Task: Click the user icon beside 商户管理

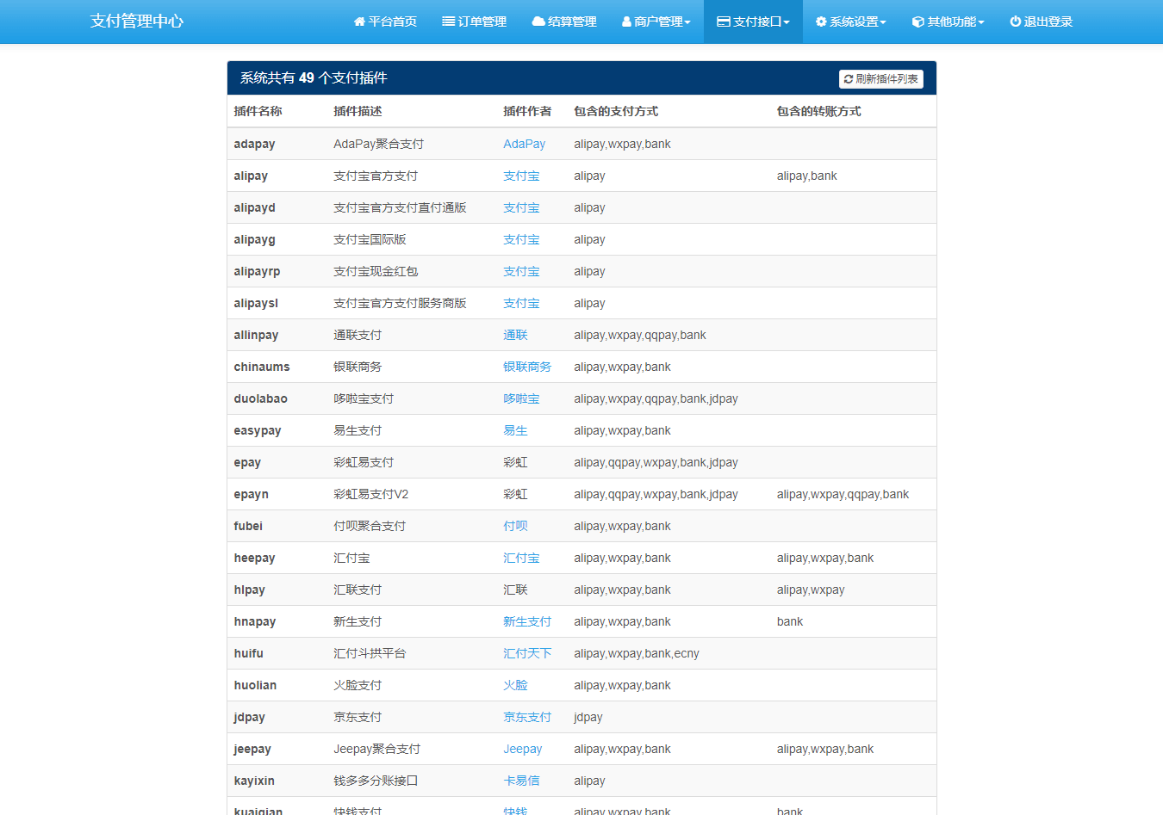Action: pos(626,22)
